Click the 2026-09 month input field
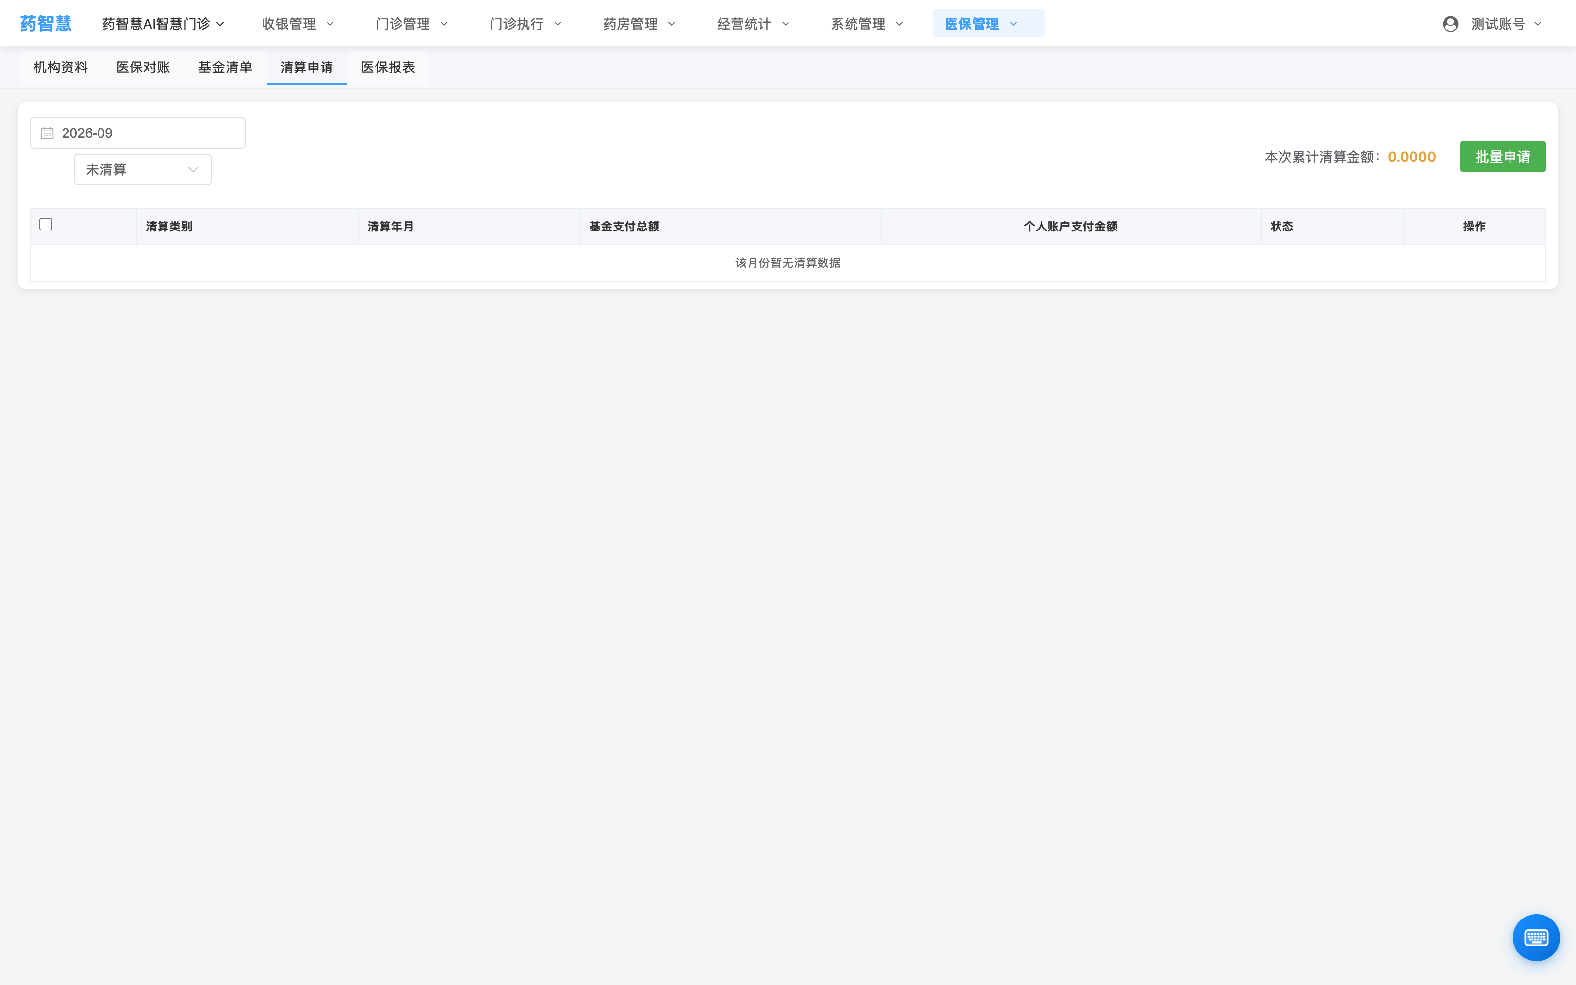Image resolution: width=1576 pixels, height=985 pixels. point(138,133)
